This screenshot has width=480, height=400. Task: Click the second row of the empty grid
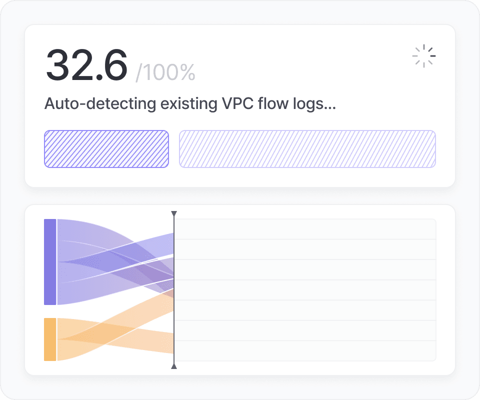coord(305,249)
